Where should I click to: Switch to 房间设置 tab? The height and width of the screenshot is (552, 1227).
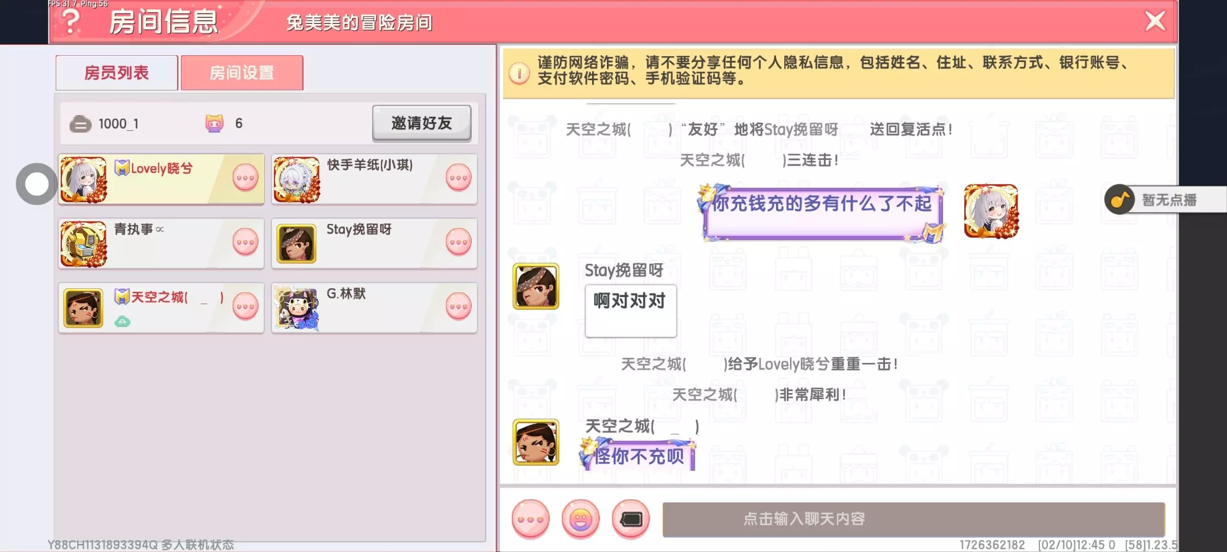[x=242, y=73]
